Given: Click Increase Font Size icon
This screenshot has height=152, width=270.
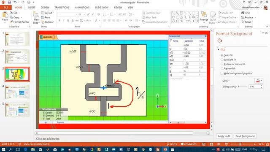Looking at the screenshot, I should (88, 14).
